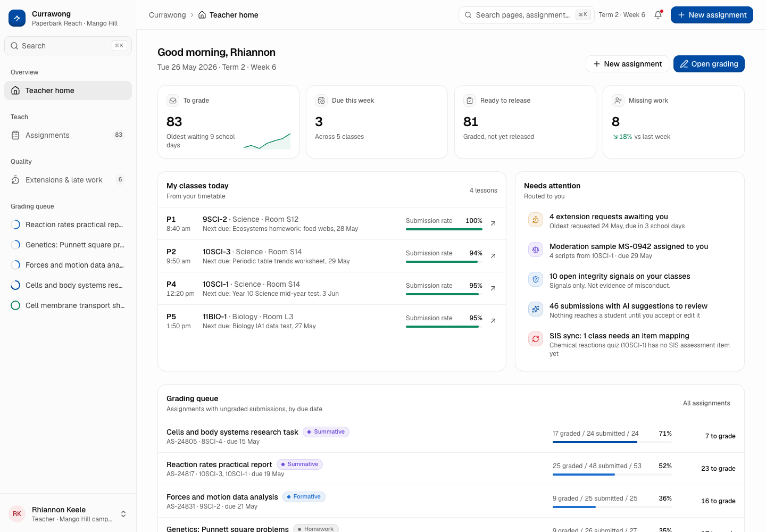Click the Missing work person icon
Image resolution: width=766 pixels, height=532 pixels.
(618, 101)
